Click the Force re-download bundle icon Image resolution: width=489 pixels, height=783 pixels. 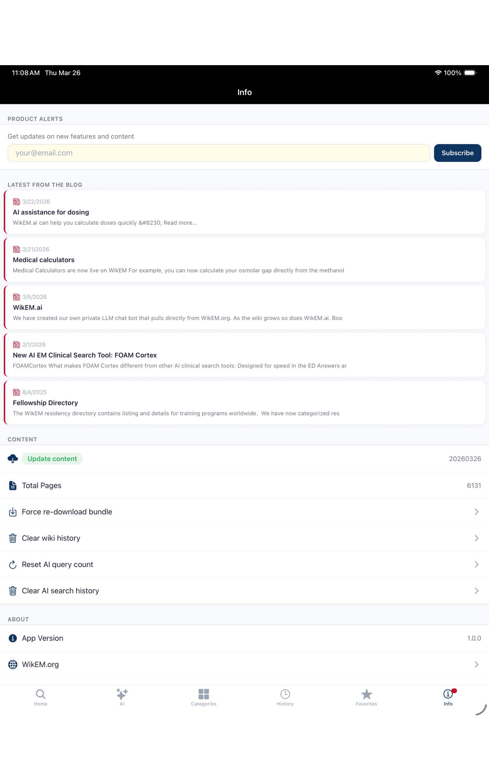(x=13, y=511)
